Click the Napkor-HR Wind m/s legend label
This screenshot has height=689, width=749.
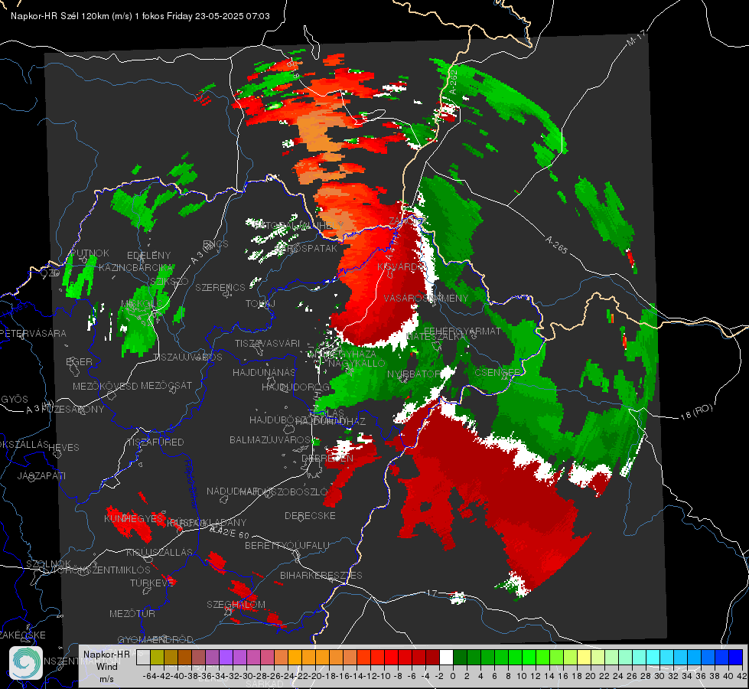tap(106, 666)
